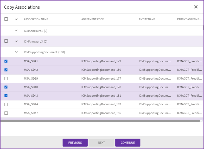The image size is (204, 149).
Task: Click the PREVIOUS button
Action: click(x=75, y=142)
